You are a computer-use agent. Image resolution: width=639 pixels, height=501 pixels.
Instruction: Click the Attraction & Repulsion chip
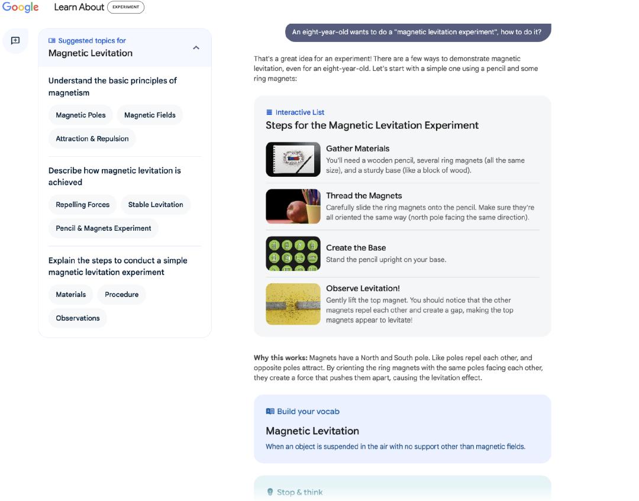click(92, 139)
